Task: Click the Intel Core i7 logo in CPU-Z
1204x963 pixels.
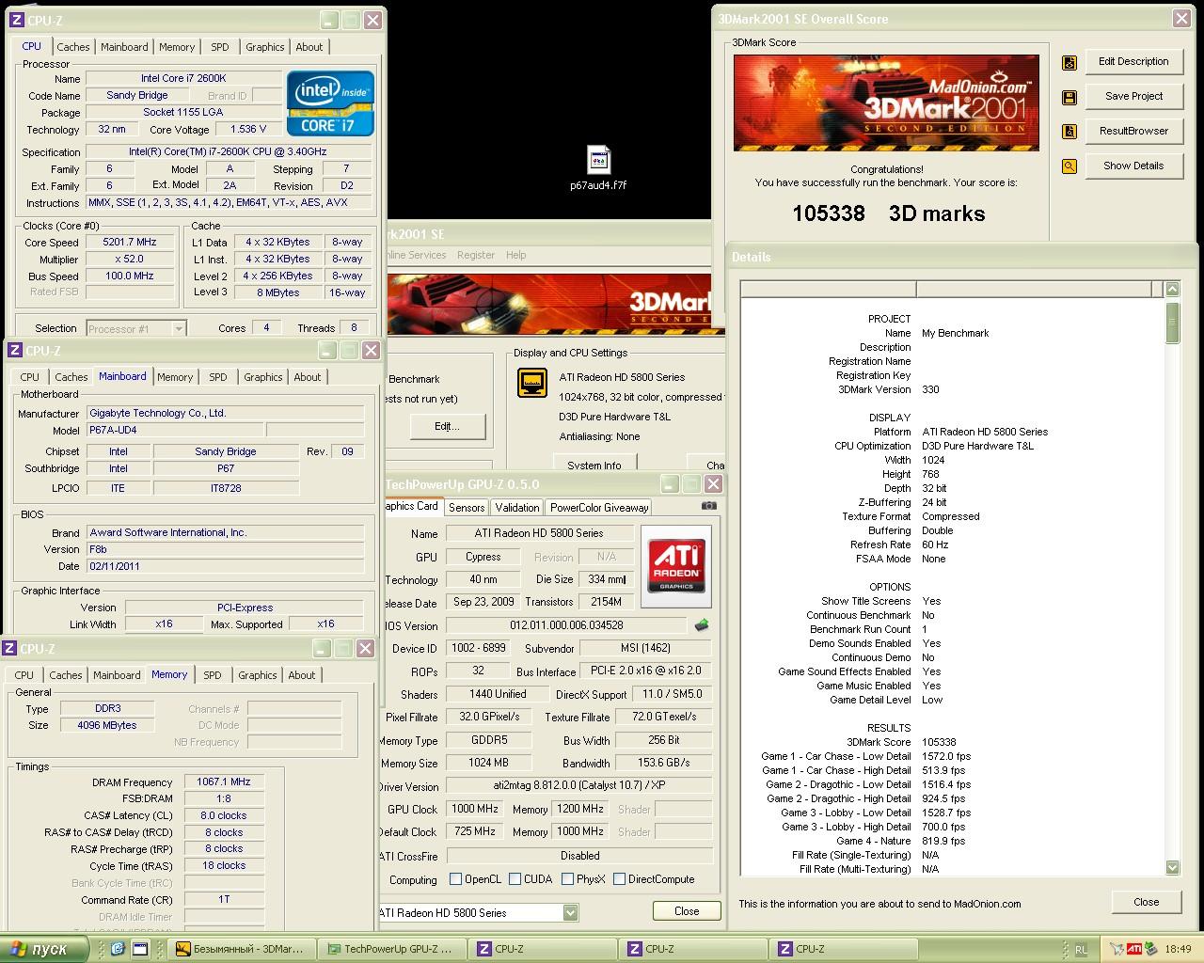Action: pos(330,103)
